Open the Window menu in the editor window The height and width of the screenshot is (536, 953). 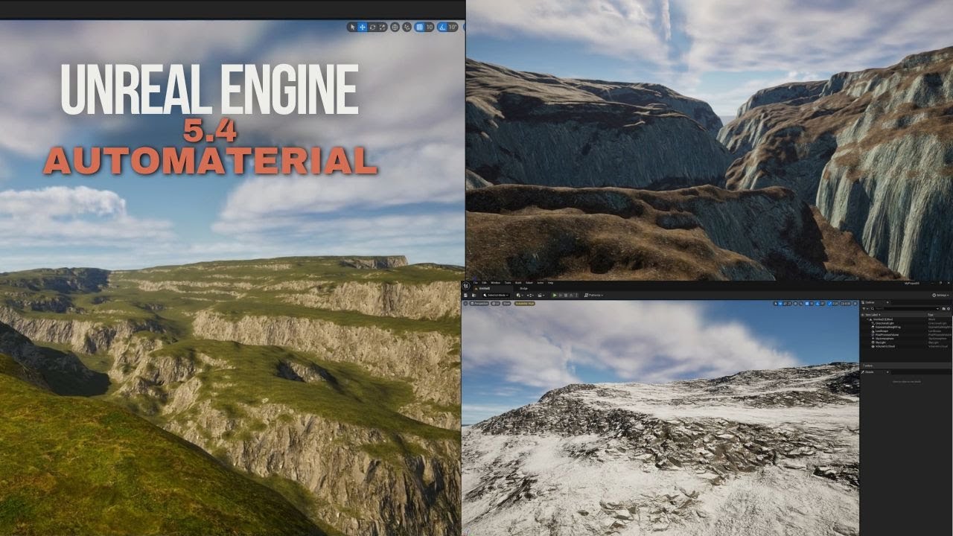[496, 283]
